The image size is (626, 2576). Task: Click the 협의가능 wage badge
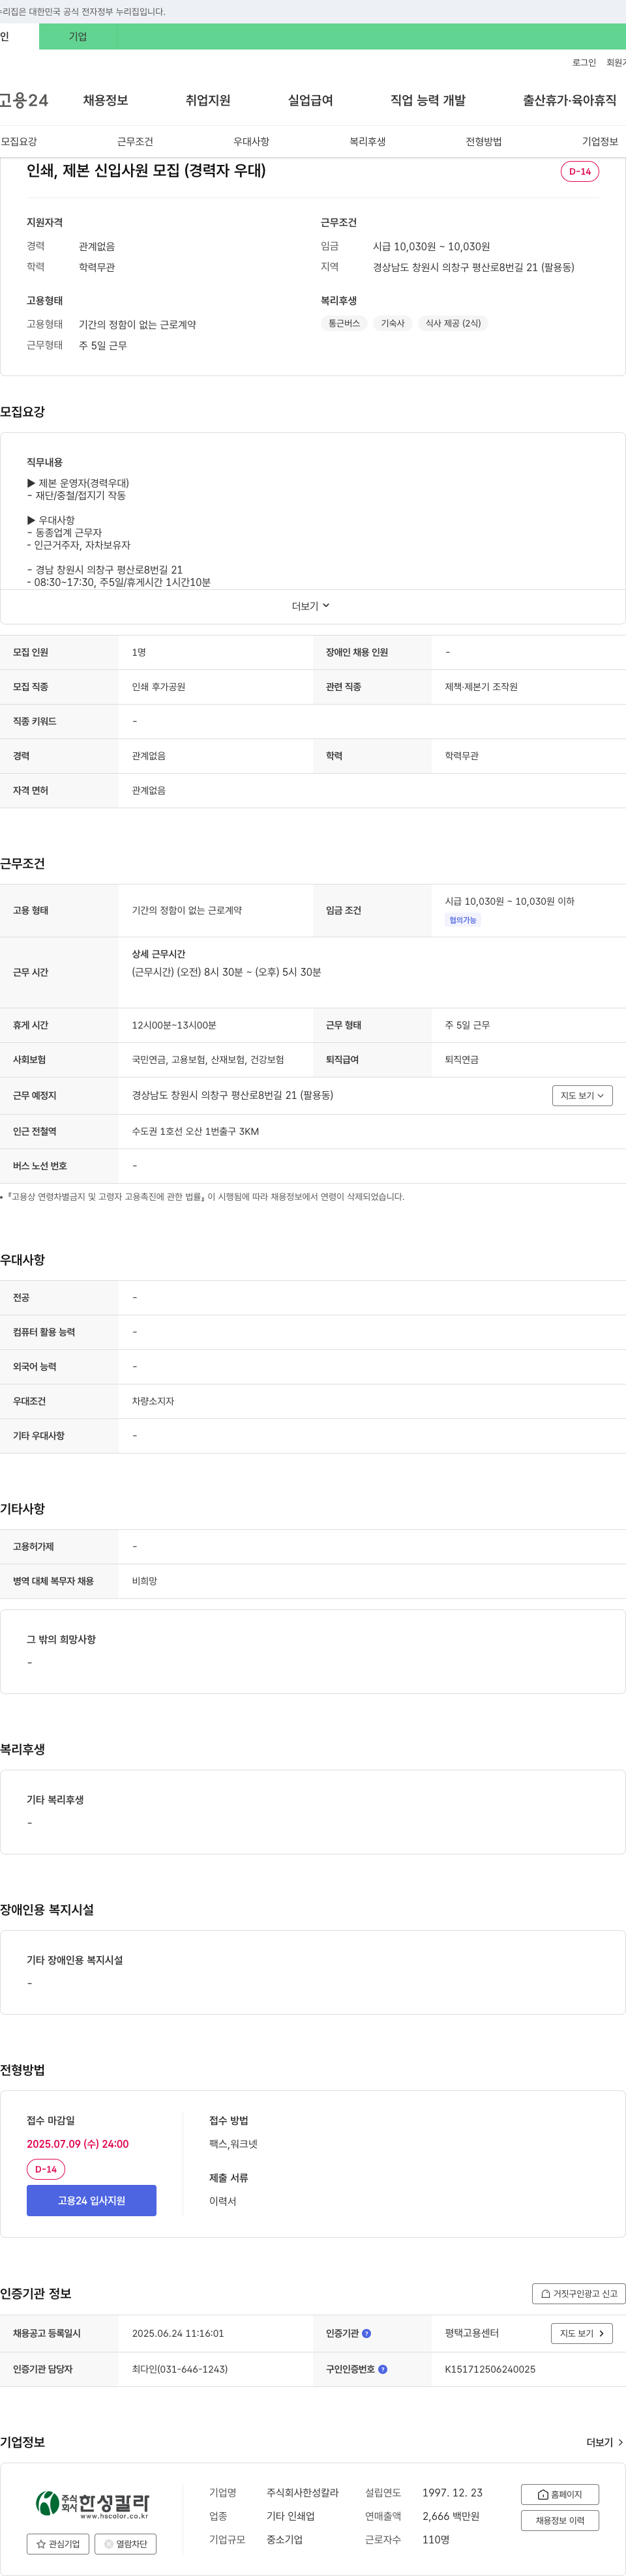point(463,920)
